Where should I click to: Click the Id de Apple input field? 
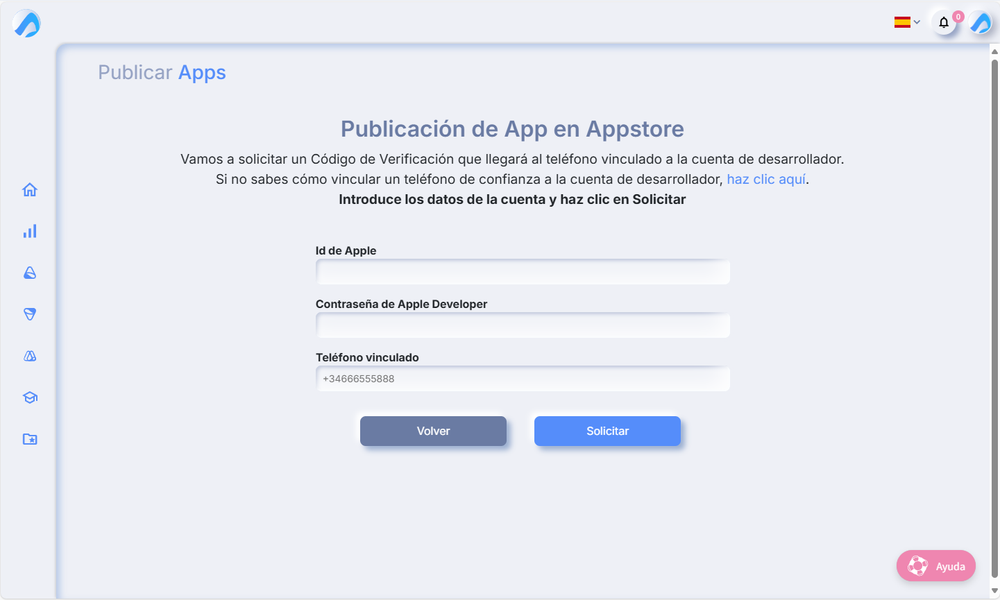(523, 272)
